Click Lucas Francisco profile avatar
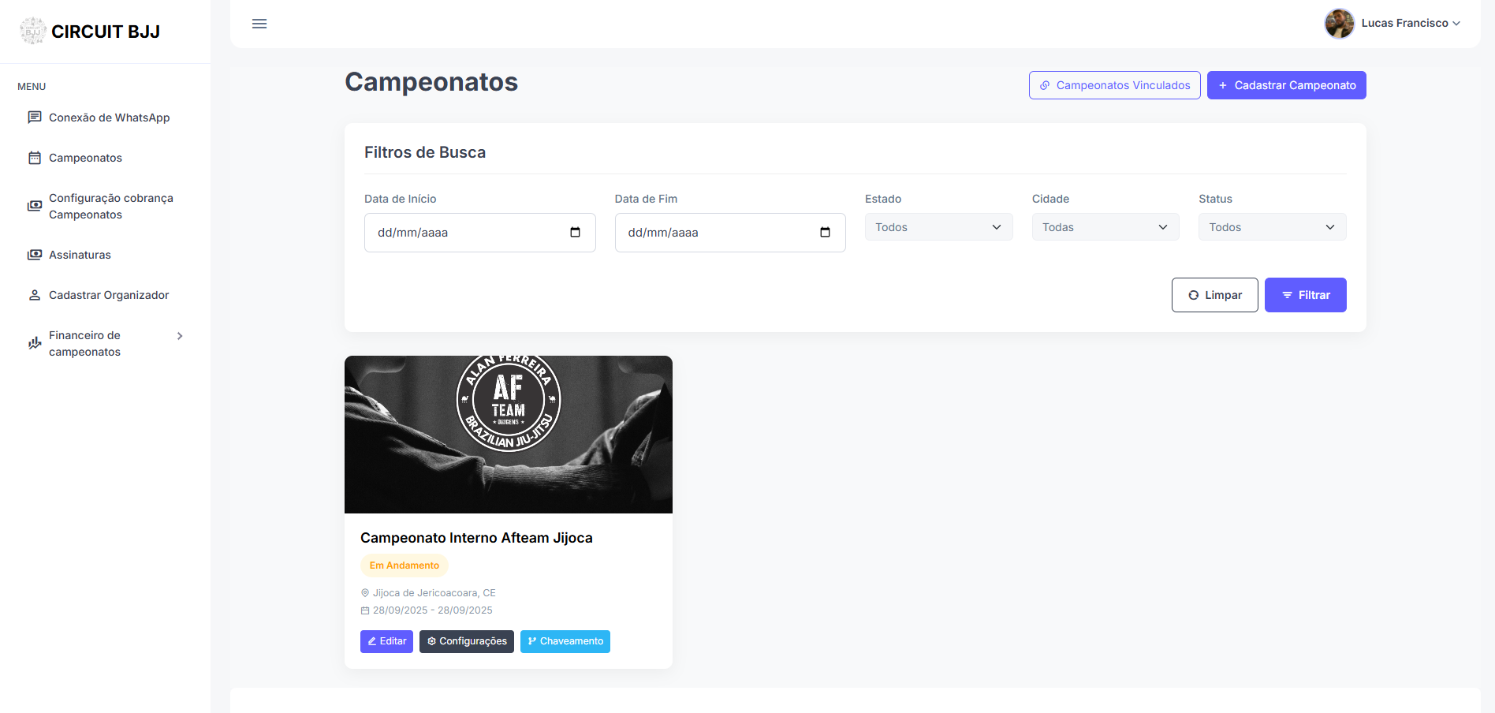 1339,24
